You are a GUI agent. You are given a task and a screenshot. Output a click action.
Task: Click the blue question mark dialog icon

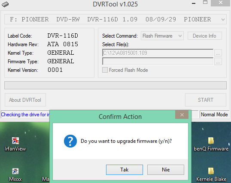[70, 141]
